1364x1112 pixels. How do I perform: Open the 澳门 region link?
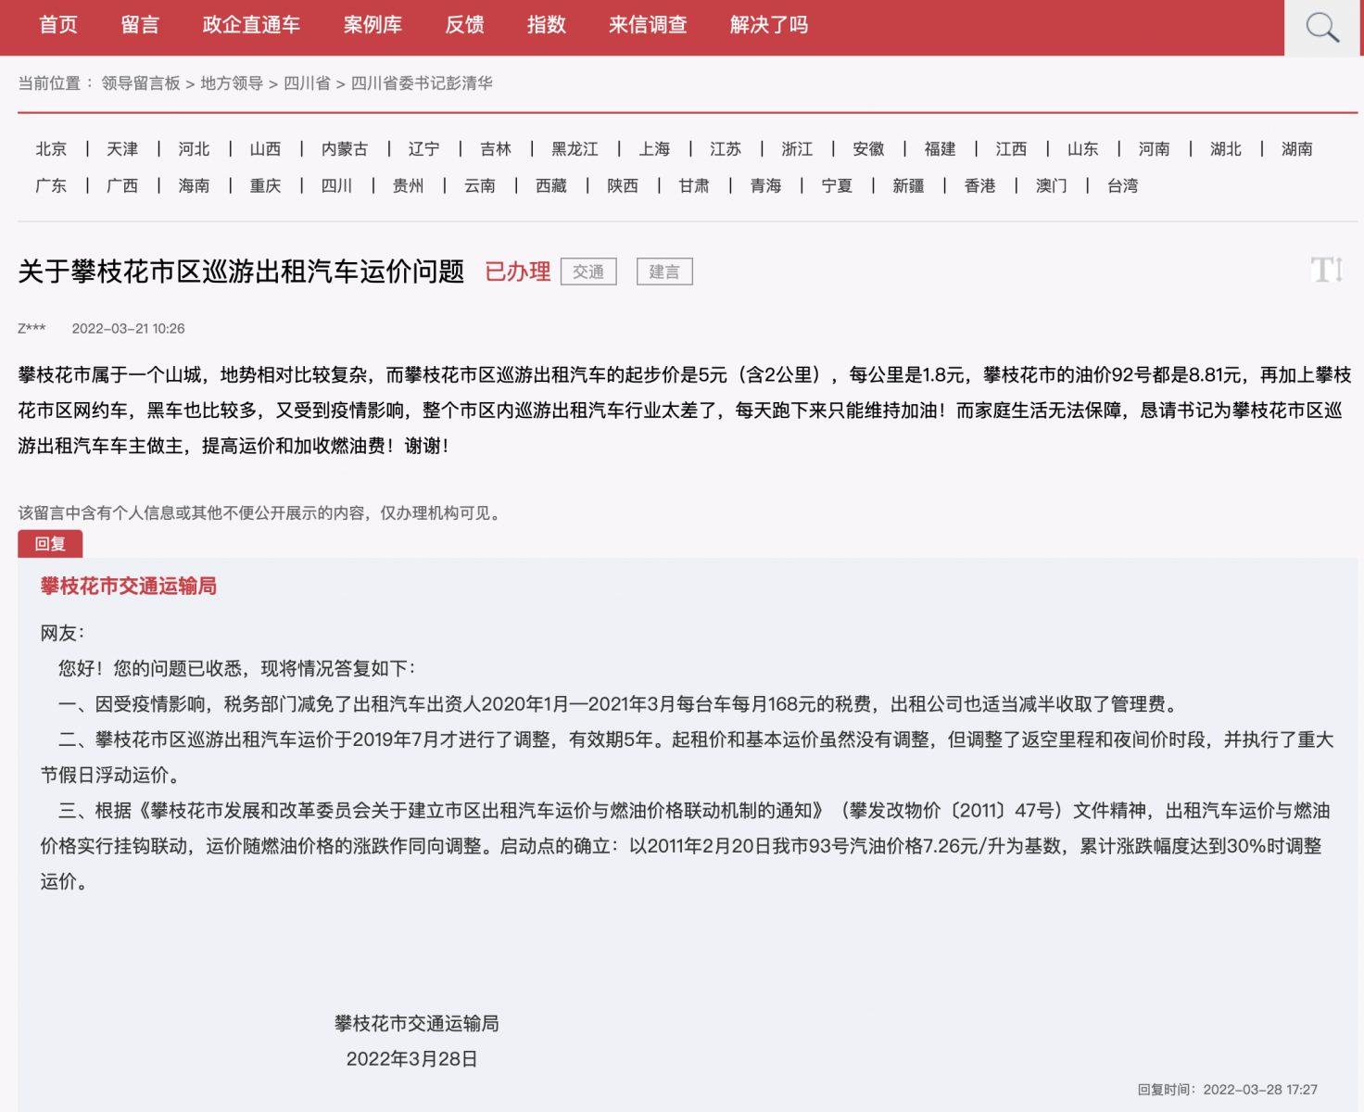click(x=1051, y=186)
